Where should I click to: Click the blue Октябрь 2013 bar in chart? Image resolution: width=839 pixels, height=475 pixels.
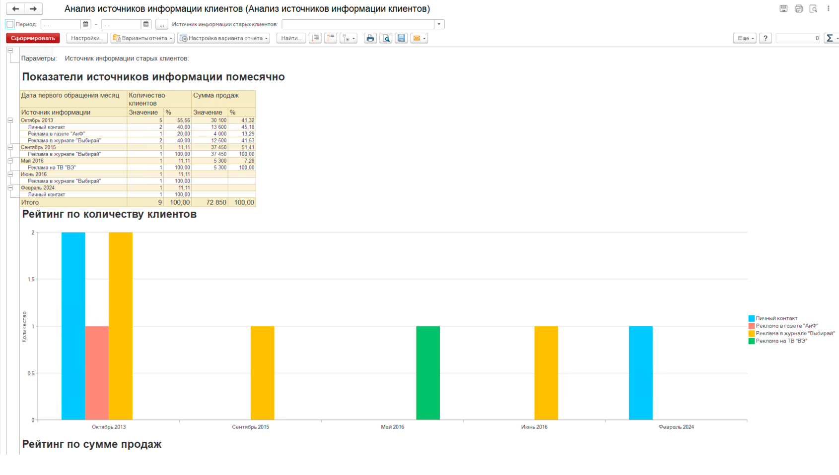point(73,326)
